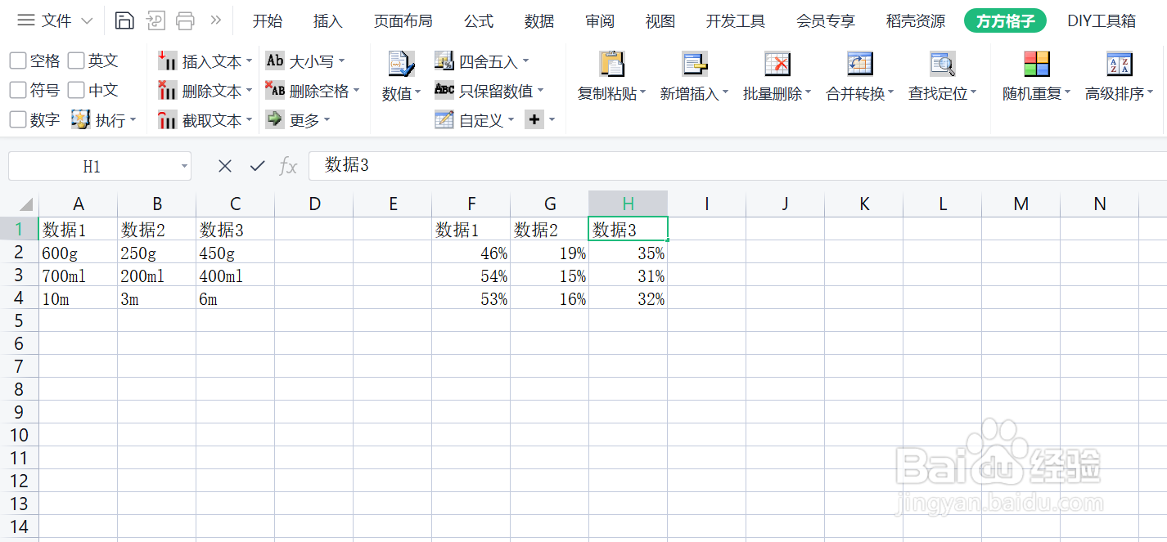Enable the 空格 checkbox

16,60
